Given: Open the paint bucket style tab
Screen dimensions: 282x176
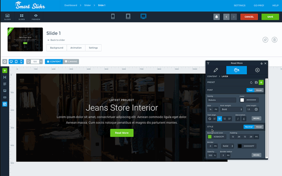Looking at the screenshot, I should point(236,70).
